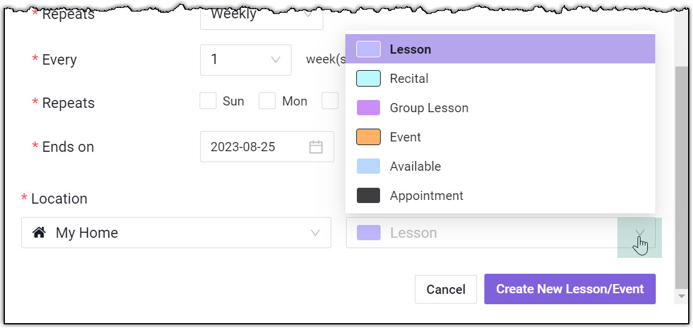693x328 pixels.
Task: Click the Ends on date field
Action: pyautogui.click(x=256, y=147)
